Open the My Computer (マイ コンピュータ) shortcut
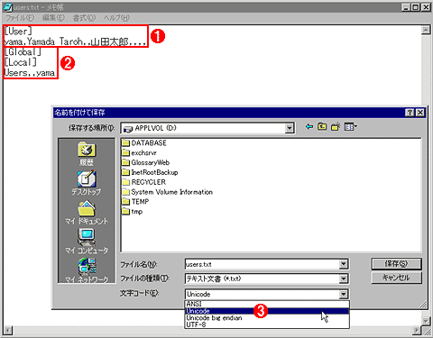This screenshot has width=433, height=338. (x=87, y=242)
